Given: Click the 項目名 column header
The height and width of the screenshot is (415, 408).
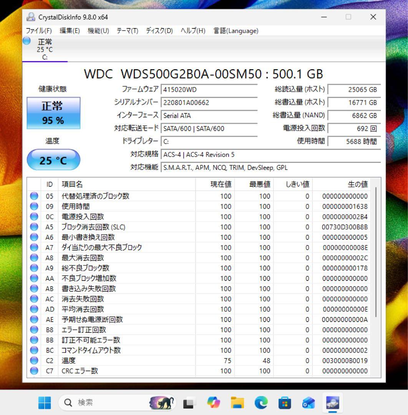Looking at the screenshot, I should 127,184.
